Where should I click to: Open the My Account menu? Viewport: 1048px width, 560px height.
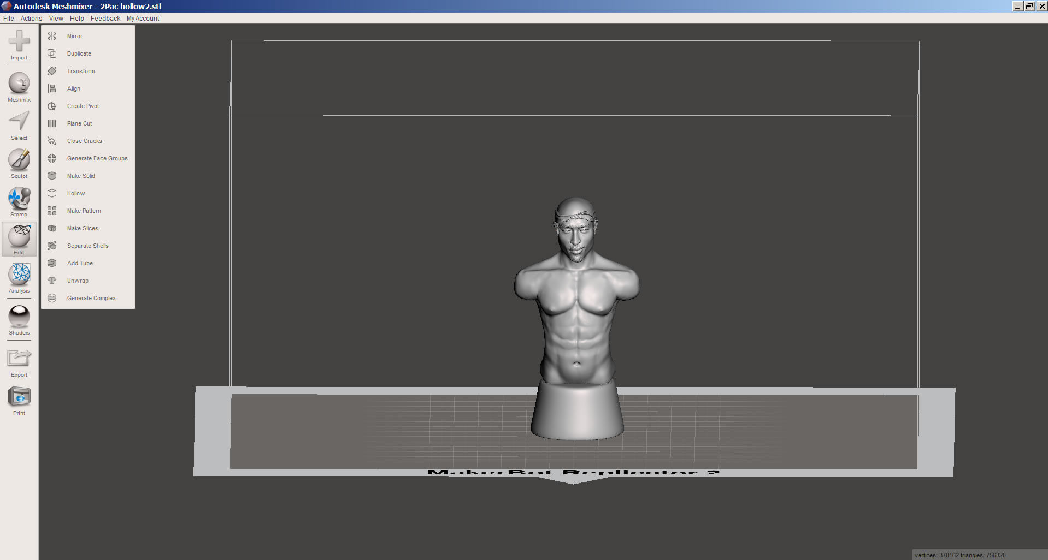coord(143,19)
